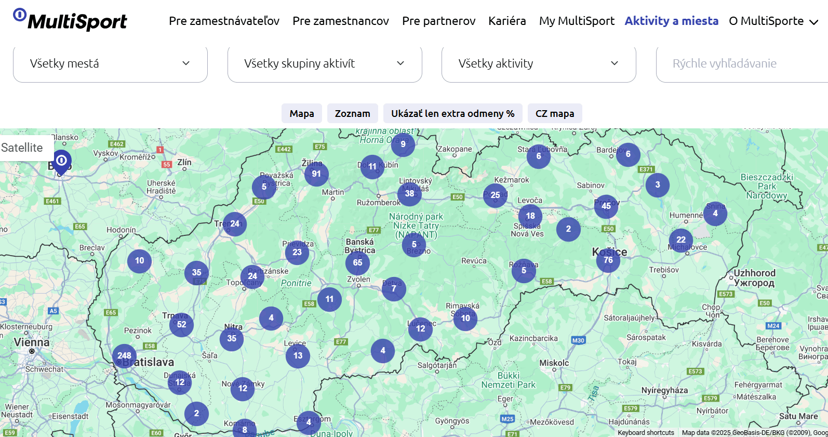Toggle 'Ukázať len extra odmeny %' filter
Image resolution: width=828 pixels, height=437 pixels.
452,113
